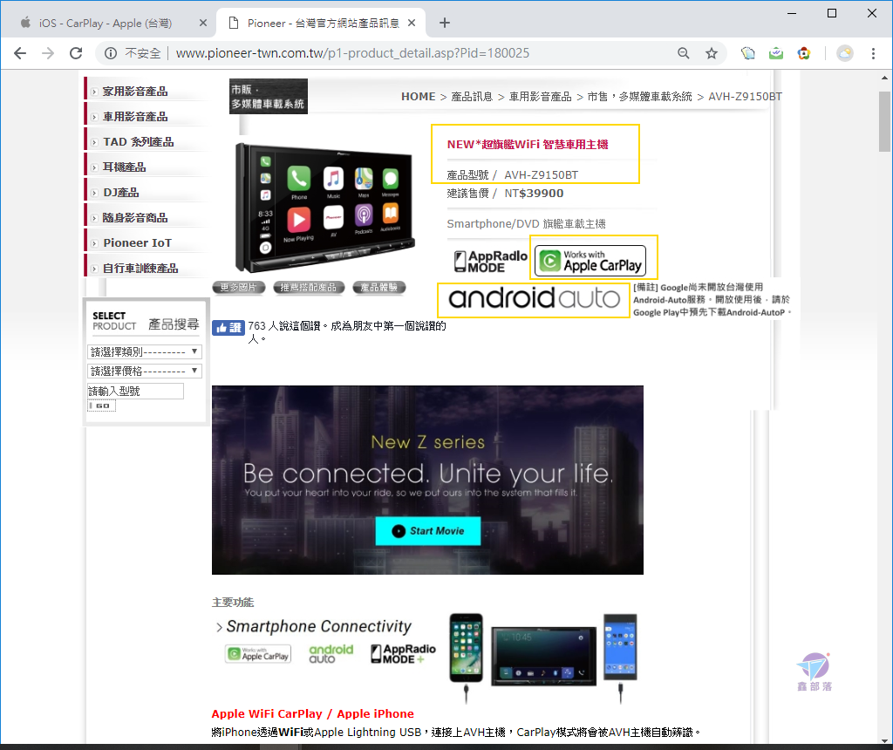Click the GO search button
This screenshot has height=750, width=893.
point(102,406)
